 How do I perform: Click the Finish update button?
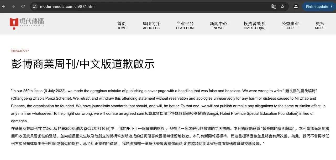coord(317,7)
